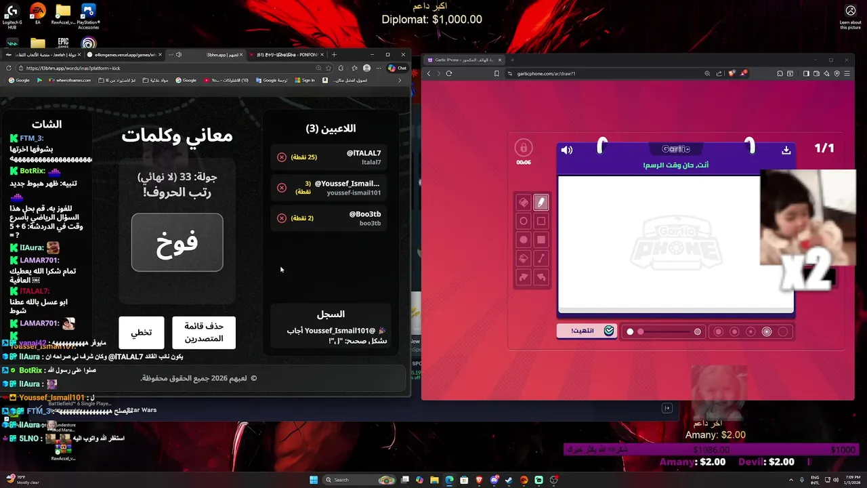This screenshot has height=488, width=867.
Task: Click the @Youssef_Ismail101 log entry under السجل
Action: point(337,335)
